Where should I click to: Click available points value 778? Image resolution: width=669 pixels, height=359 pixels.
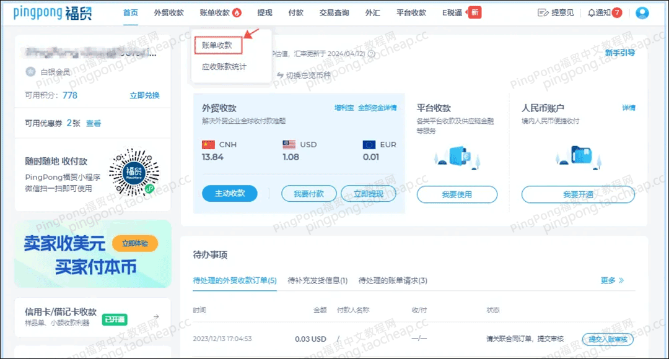pos(70,95)
